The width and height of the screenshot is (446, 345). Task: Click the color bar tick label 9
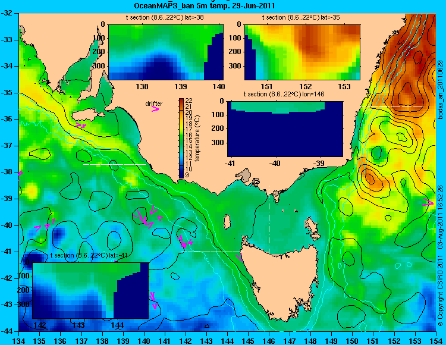(x=187, y=175)
